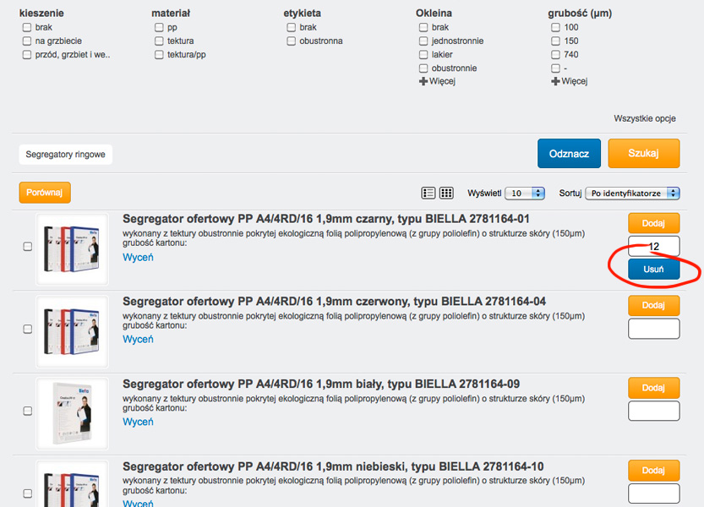The image size is (704, 507).
Task: Click the blue Odznacz button
Action: click(x=569, y=154)
